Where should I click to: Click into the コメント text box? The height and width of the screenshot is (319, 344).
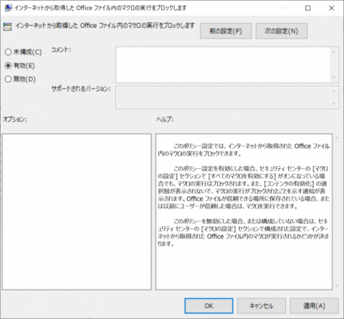(223, 64)
